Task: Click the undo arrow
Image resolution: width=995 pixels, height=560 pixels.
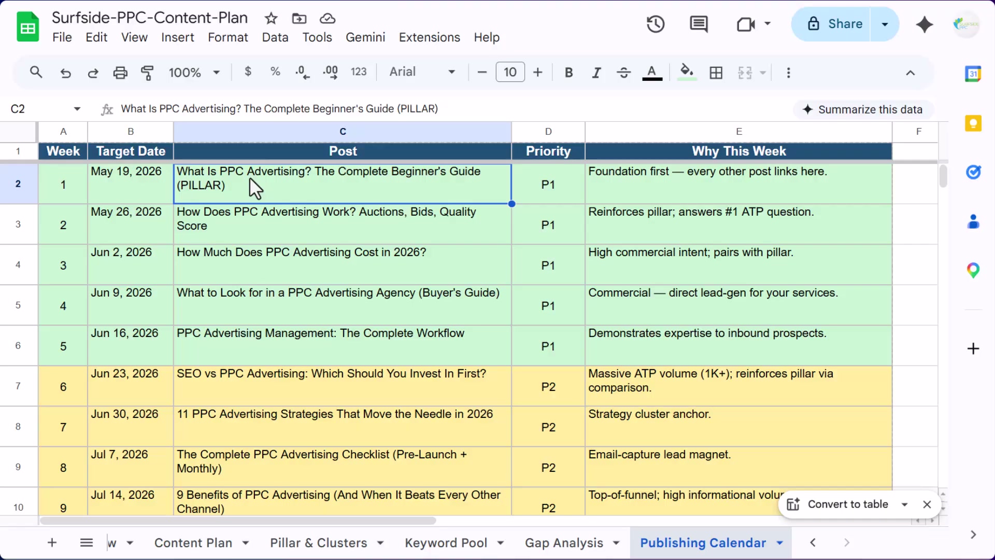Action: (x=65, y=73)
